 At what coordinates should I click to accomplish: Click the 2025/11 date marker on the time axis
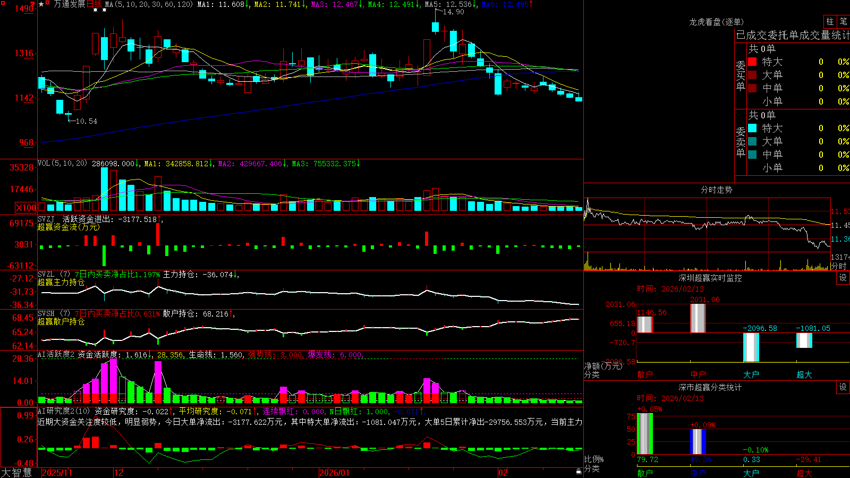[x=57, y=473]
